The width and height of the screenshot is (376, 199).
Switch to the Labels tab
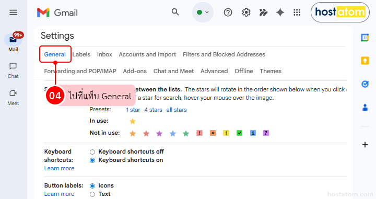[81, 54]
